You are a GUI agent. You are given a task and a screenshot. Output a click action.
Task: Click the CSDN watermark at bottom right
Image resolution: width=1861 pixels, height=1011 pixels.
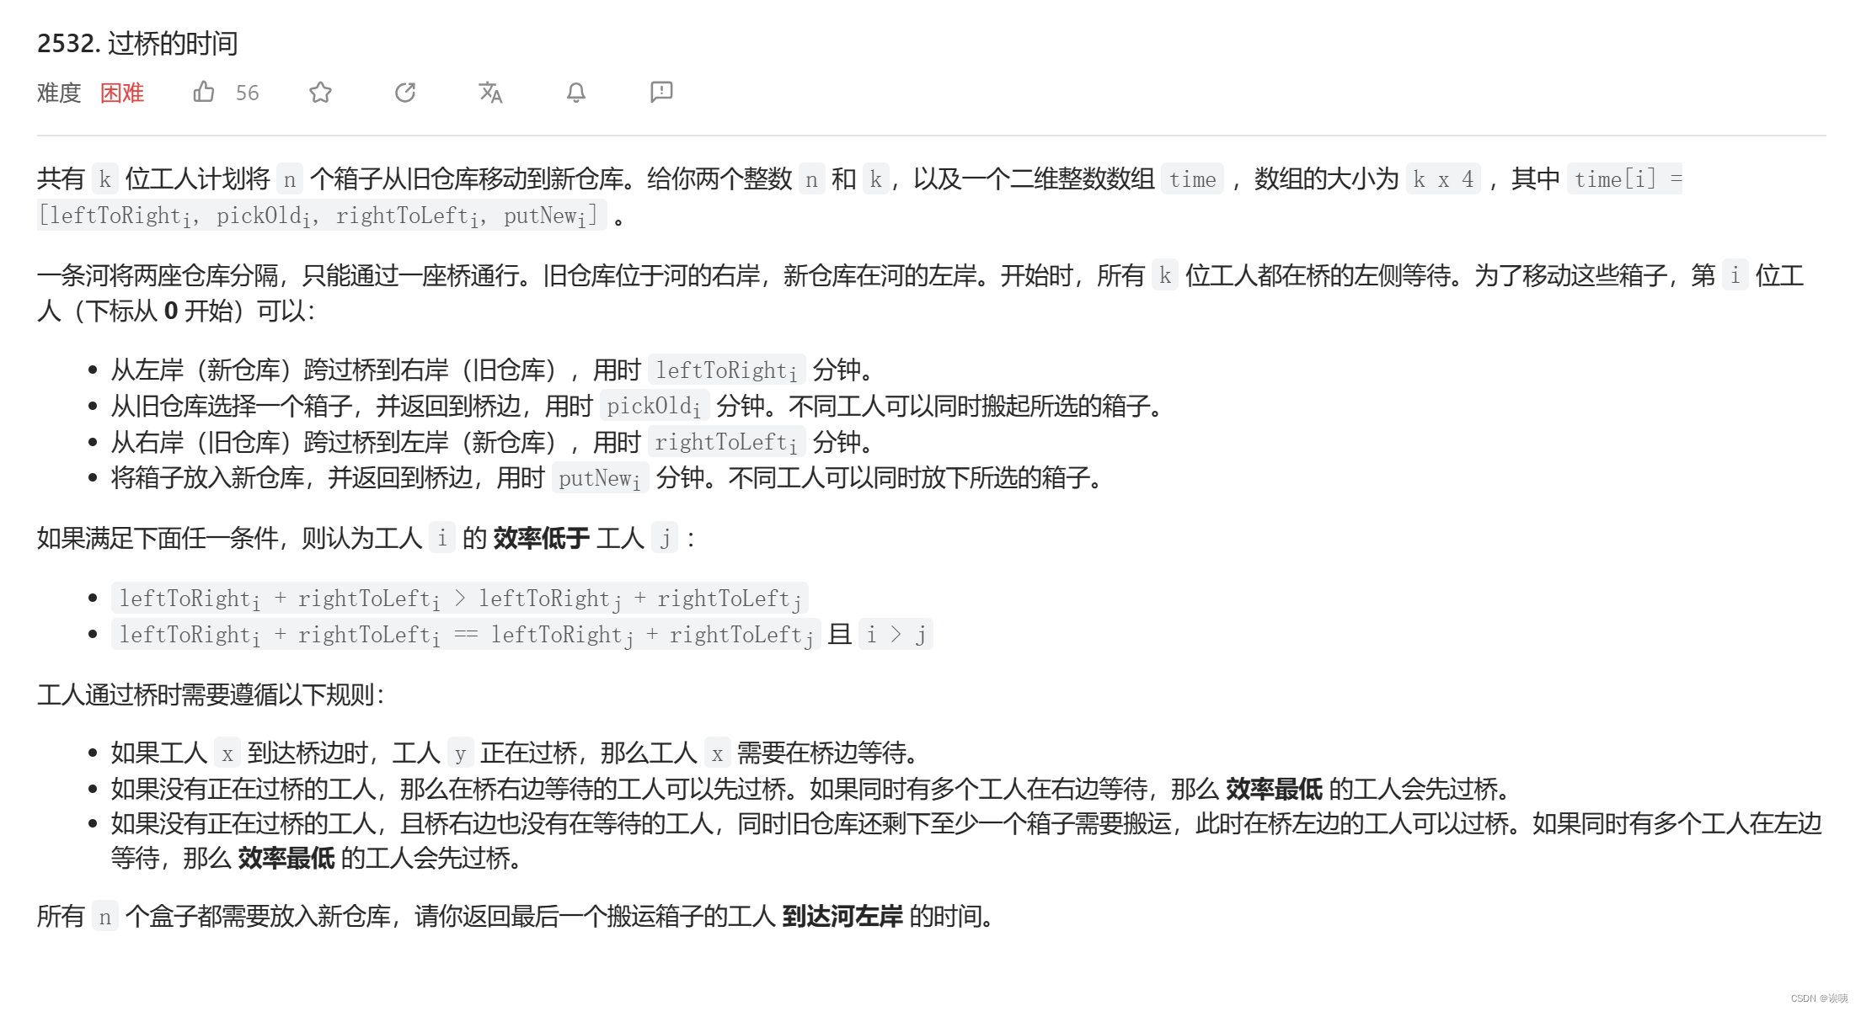1818,998
